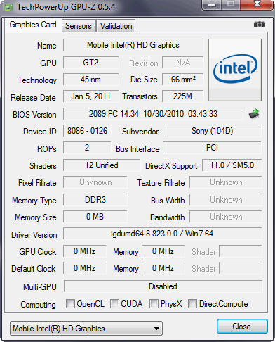Click the Transistors value 225M
275x342 pixels.
click(183, 96)
